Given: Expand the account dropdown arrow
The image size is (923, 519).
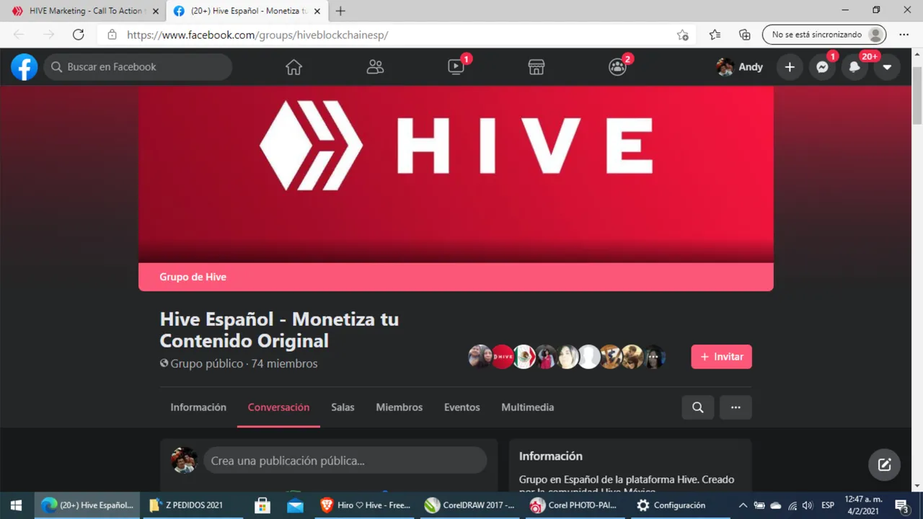Looking at the screenshot, I should tap(887, 67).
